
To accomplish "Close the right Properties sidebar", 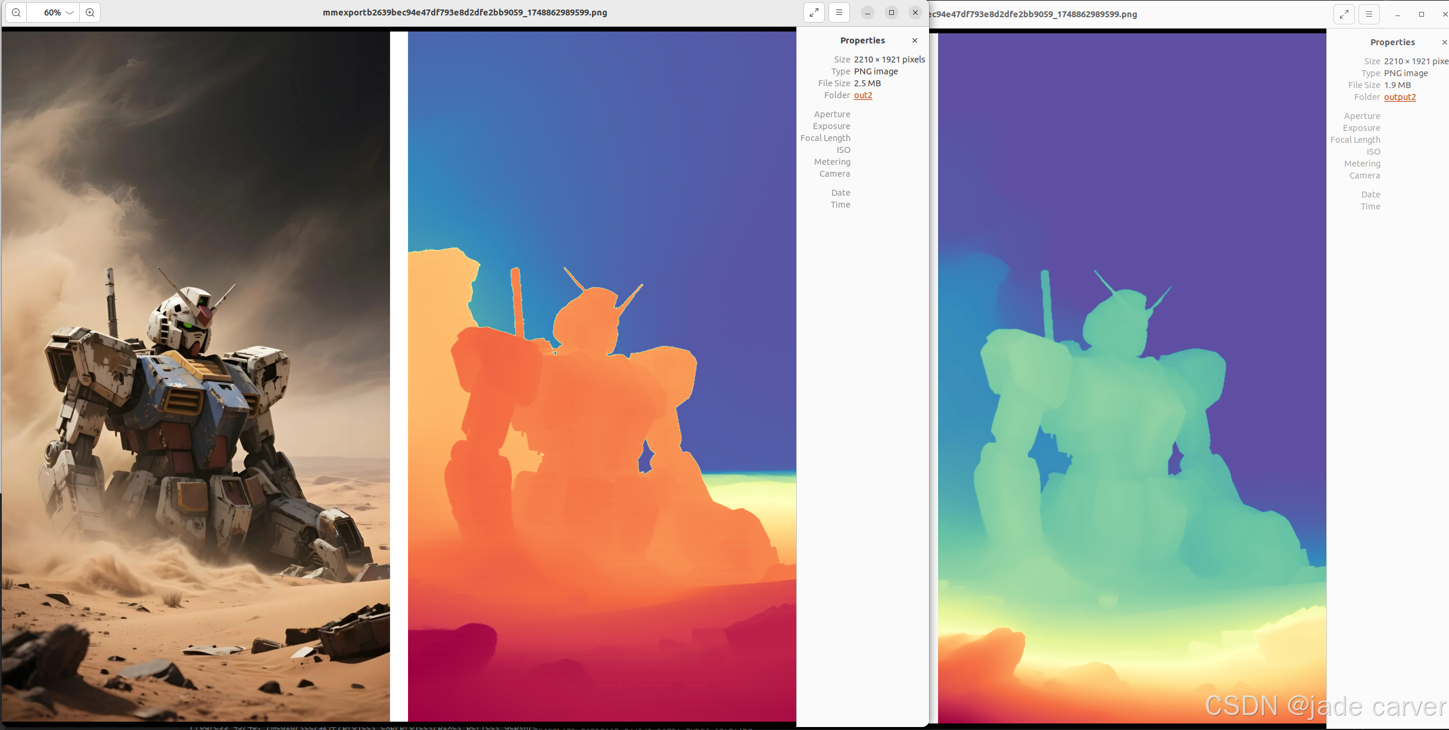I will pos(1444,42).
